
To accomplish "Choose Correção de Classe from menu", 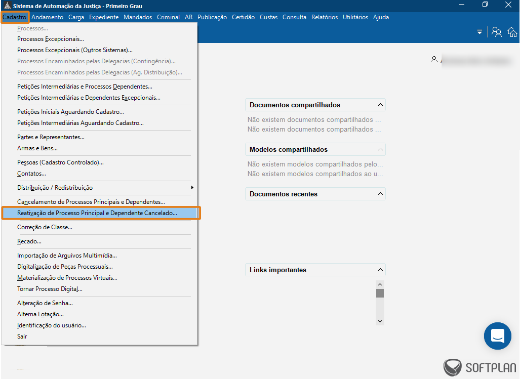I will [45, 227].
